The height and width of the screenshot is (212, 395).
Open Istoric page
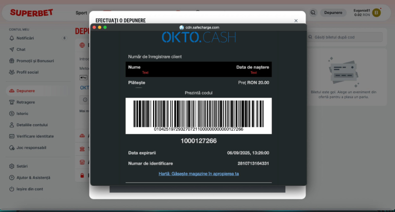(22, 113)
